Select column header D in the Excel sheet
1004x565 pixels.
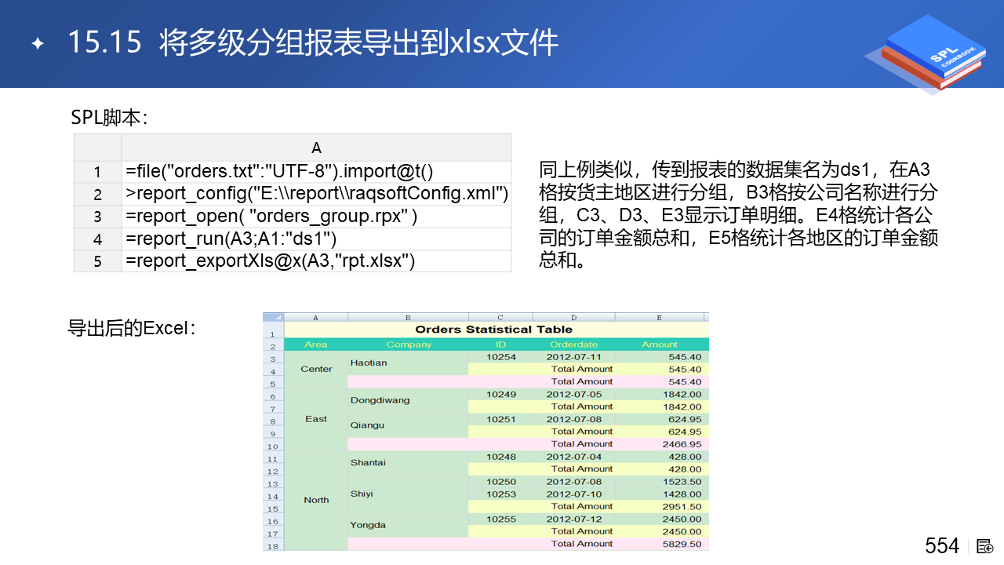tap(574, 317)
